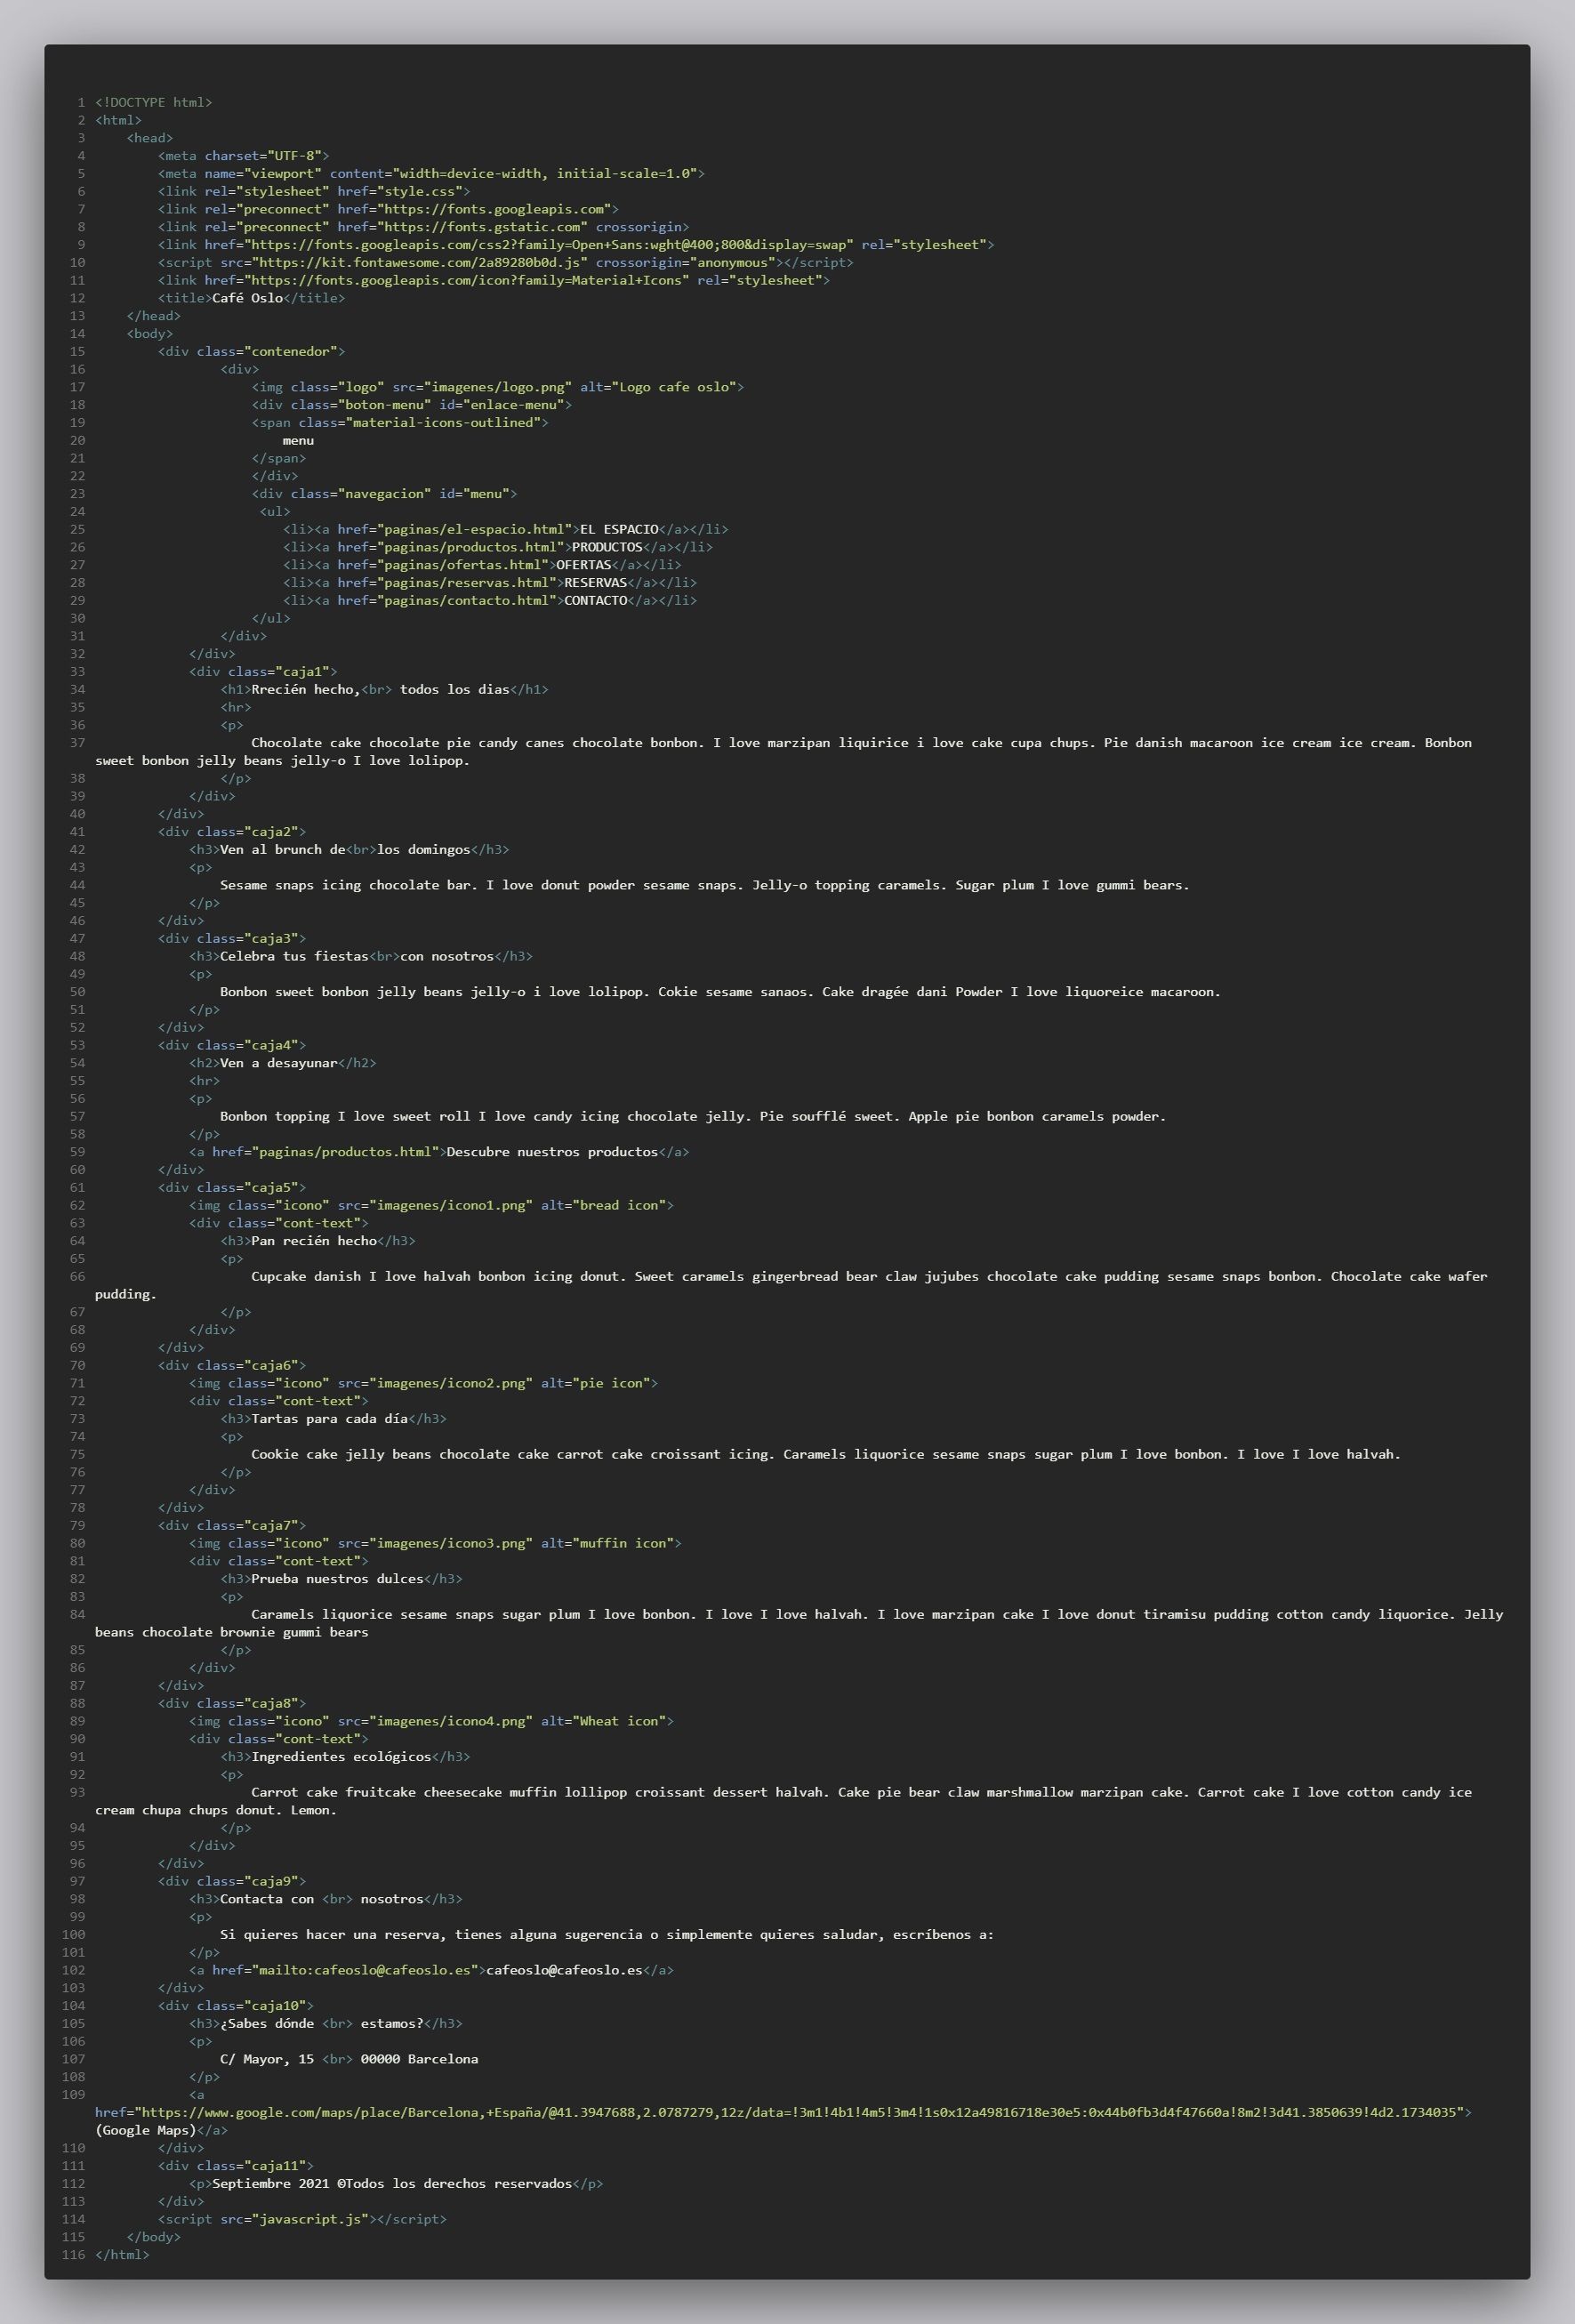Click the text 'los domingos'
The image size is (1575, 2324).
coord(424,850)
